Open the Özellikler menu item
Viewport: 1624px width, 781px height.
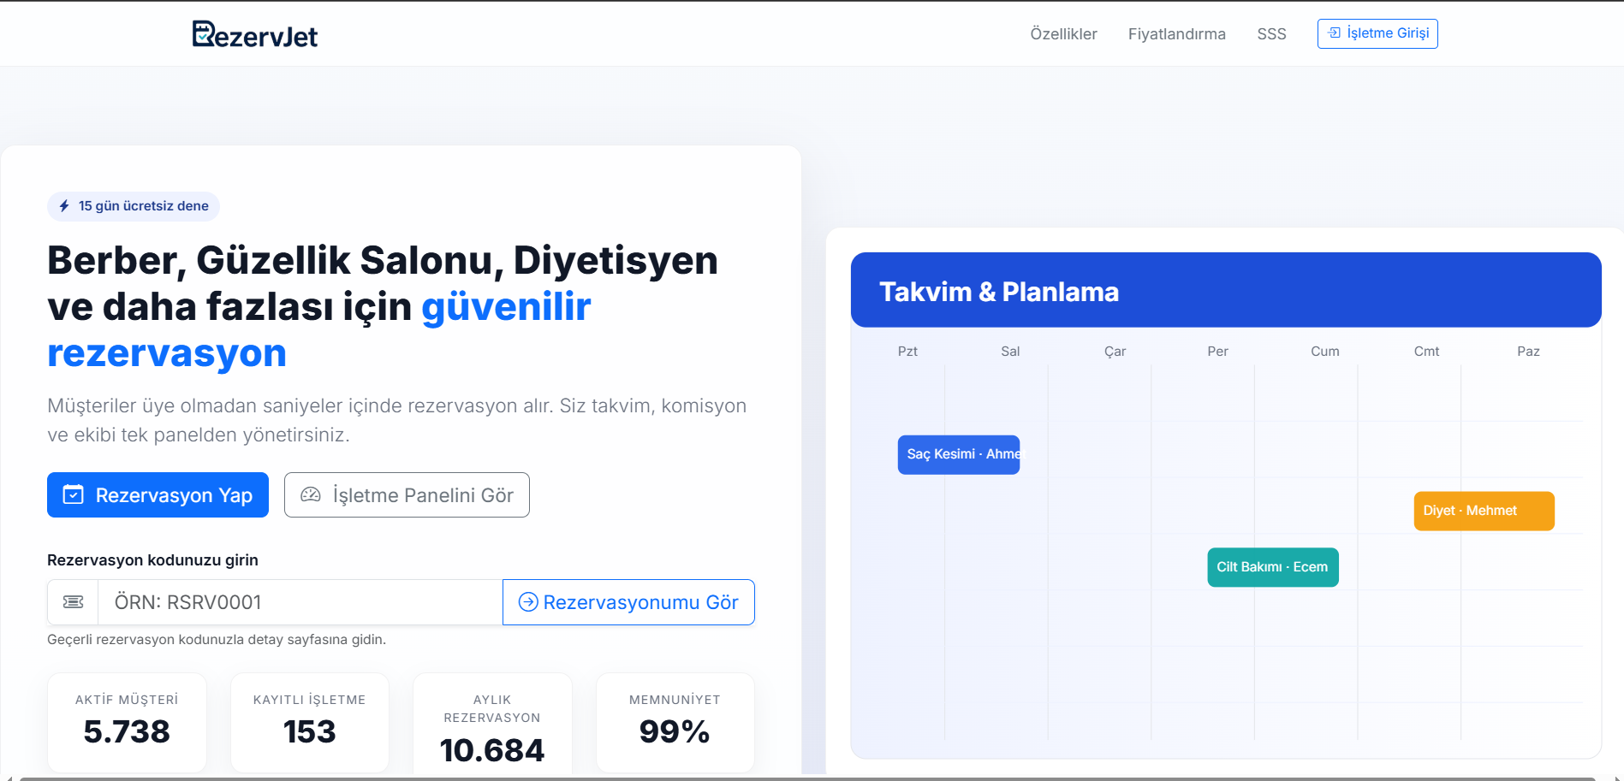[x=1062, y=34]
